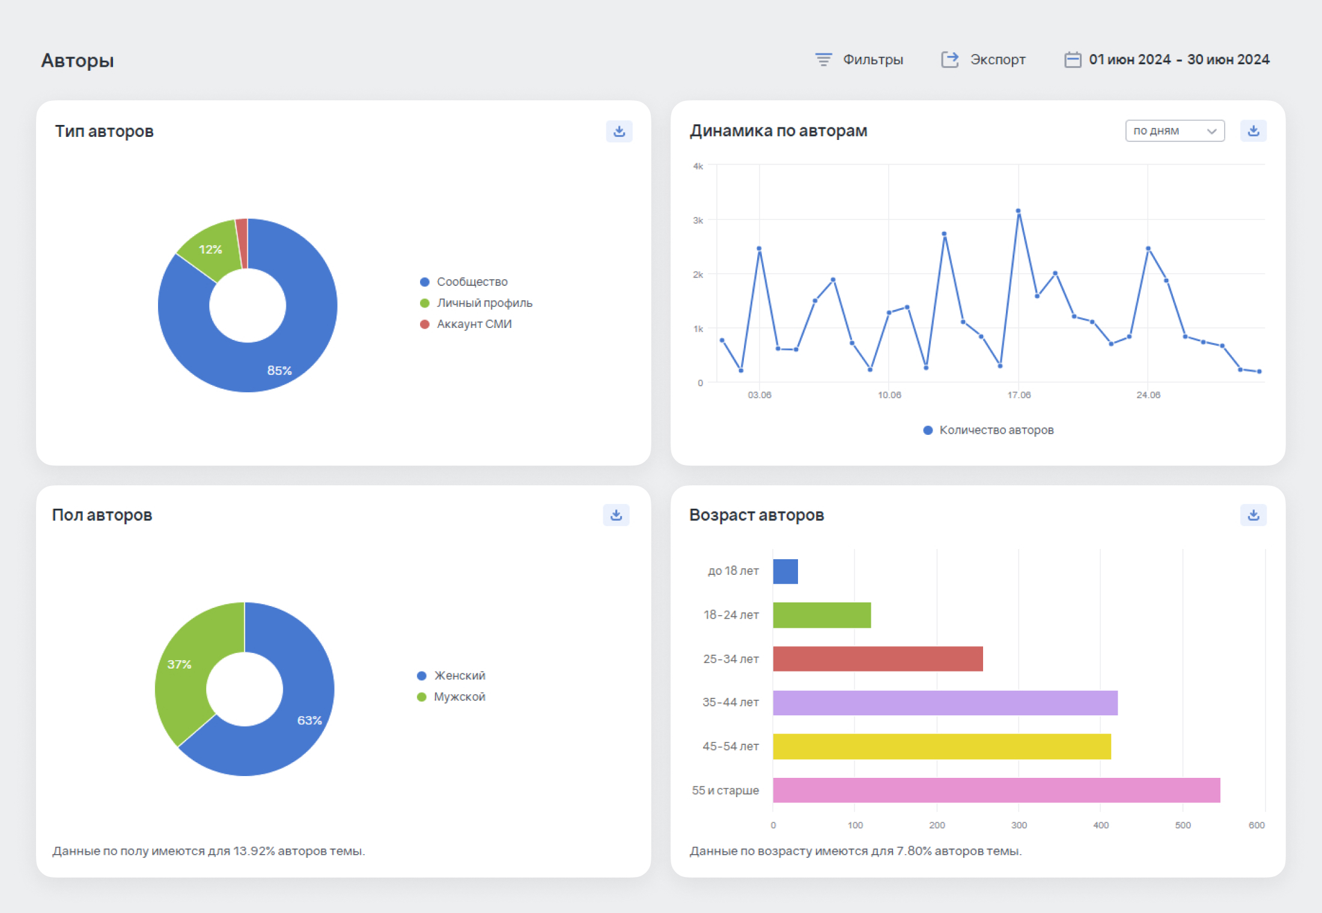Click the 18-24 лет green bar

822,615
